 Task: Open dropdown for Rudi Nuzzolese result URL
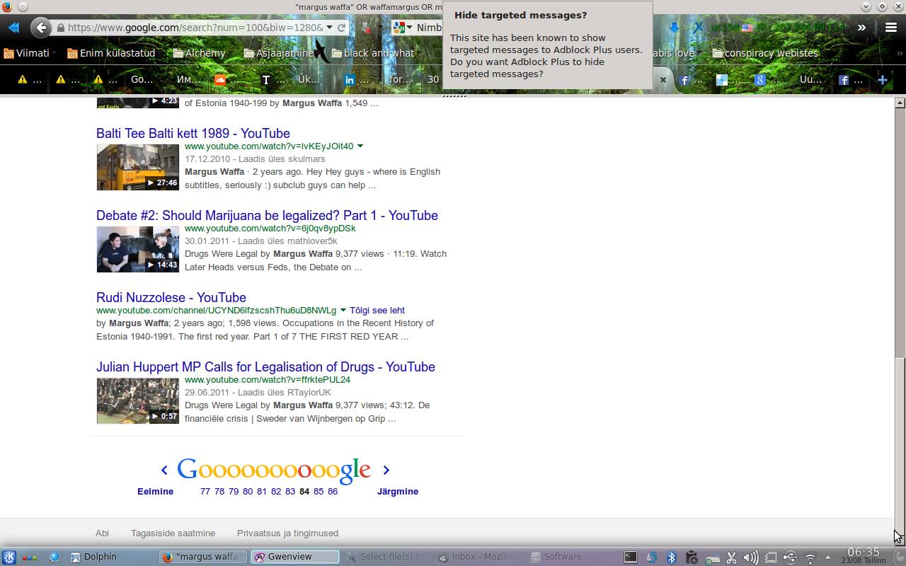click(x=343, y=311)
